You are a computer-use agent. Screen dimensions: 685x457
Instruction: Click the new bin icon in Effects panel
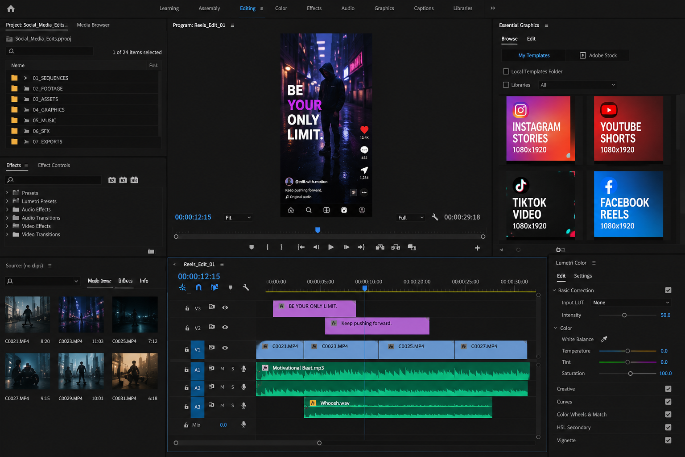[x=151, y=251]
